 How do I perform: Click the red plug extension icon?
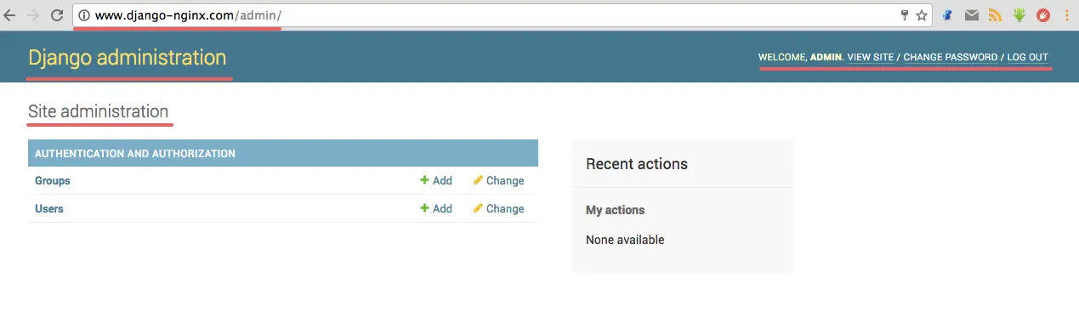(1042, 15)
